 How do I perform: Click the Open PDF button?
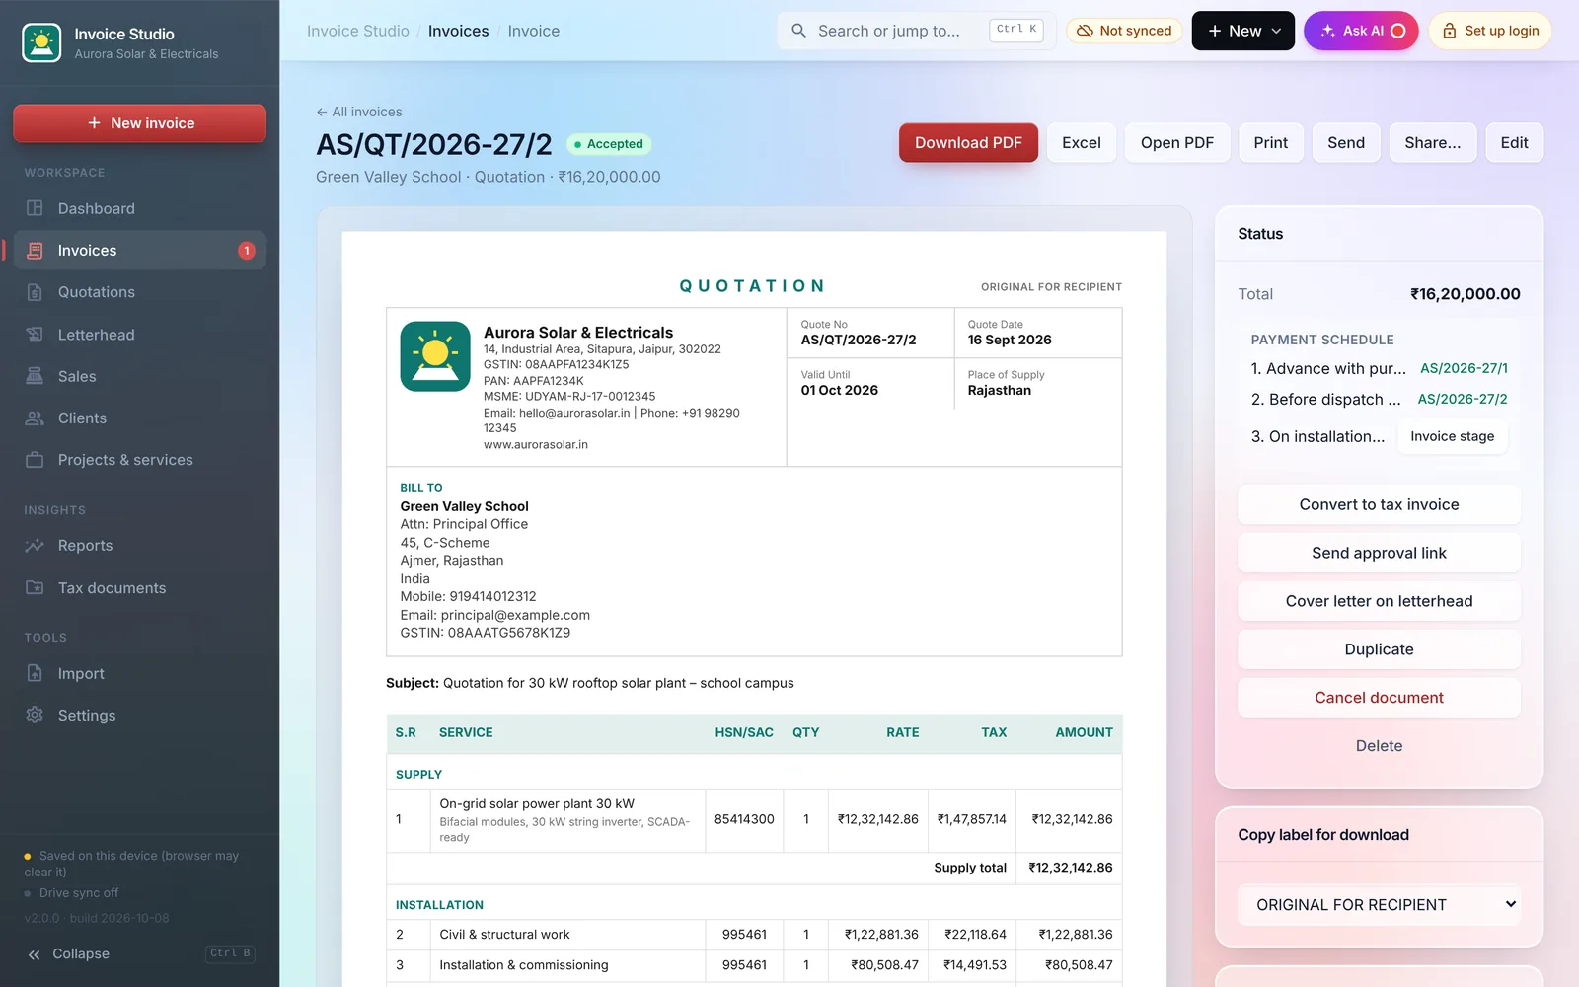(1177, 143)
